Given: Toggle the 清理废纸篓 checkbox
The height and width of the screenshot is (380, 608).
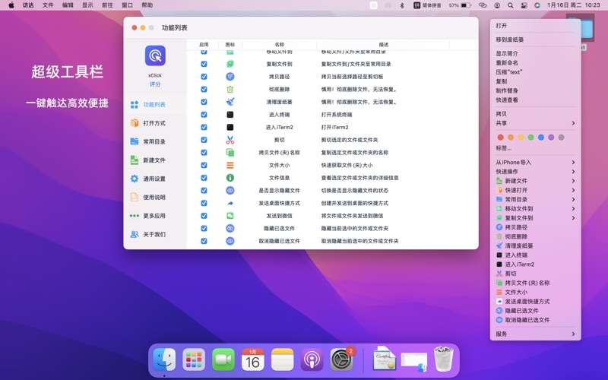Looking at the screenshot, I should (204, 102).
